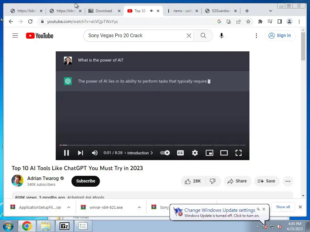Viewport: 310px width, 232px height.
Task: Reload the current page
Action: [30, 21]
